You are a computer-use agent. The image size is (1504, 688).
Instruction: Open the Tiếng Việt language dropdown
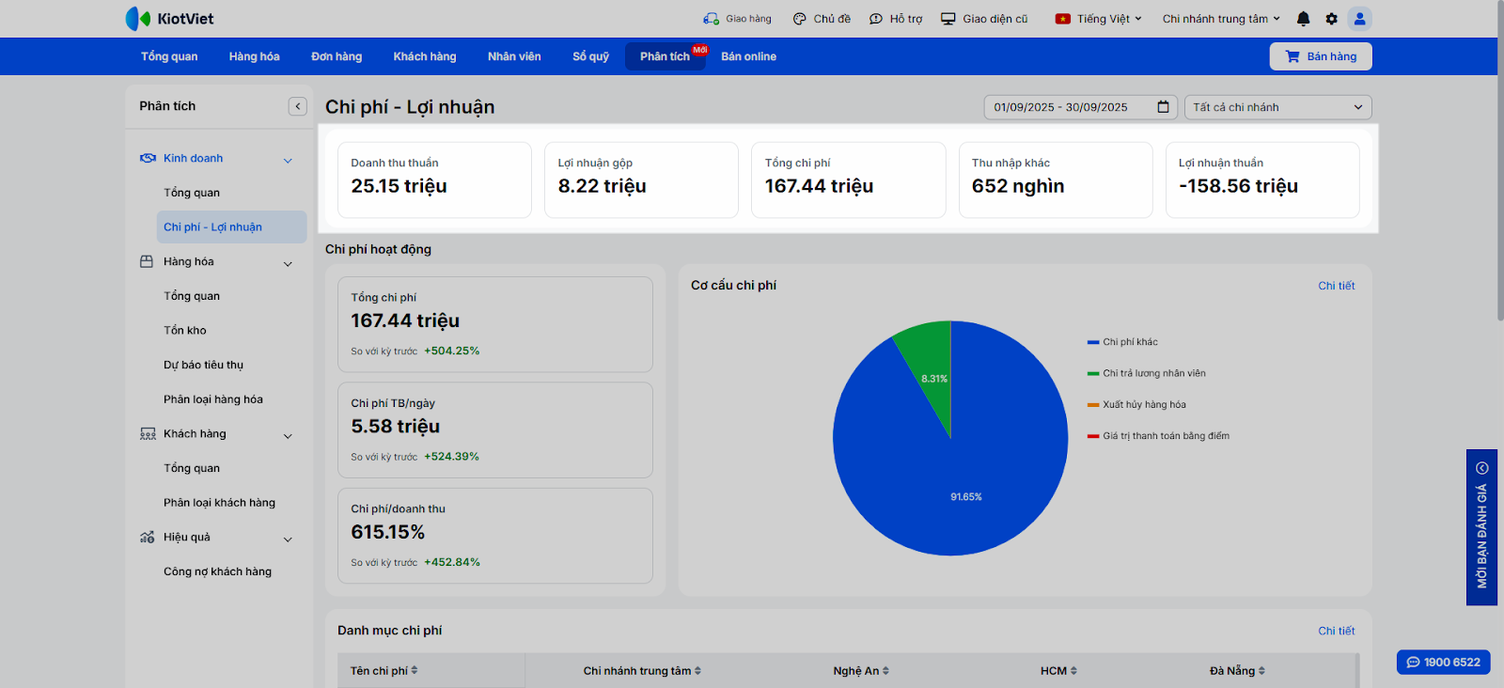1099,19
